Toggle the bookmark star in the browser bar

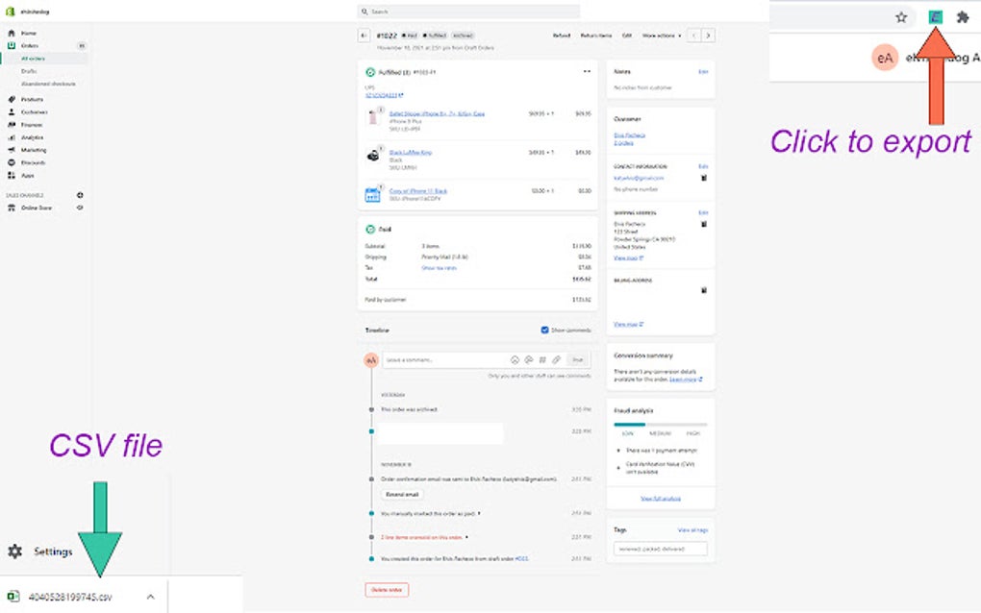coord(901,17)
